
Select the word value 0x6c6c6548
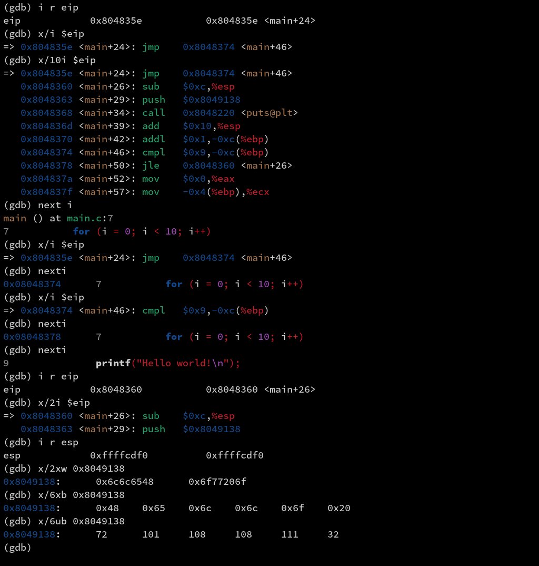pyautogui.click(x=125, y=482)
